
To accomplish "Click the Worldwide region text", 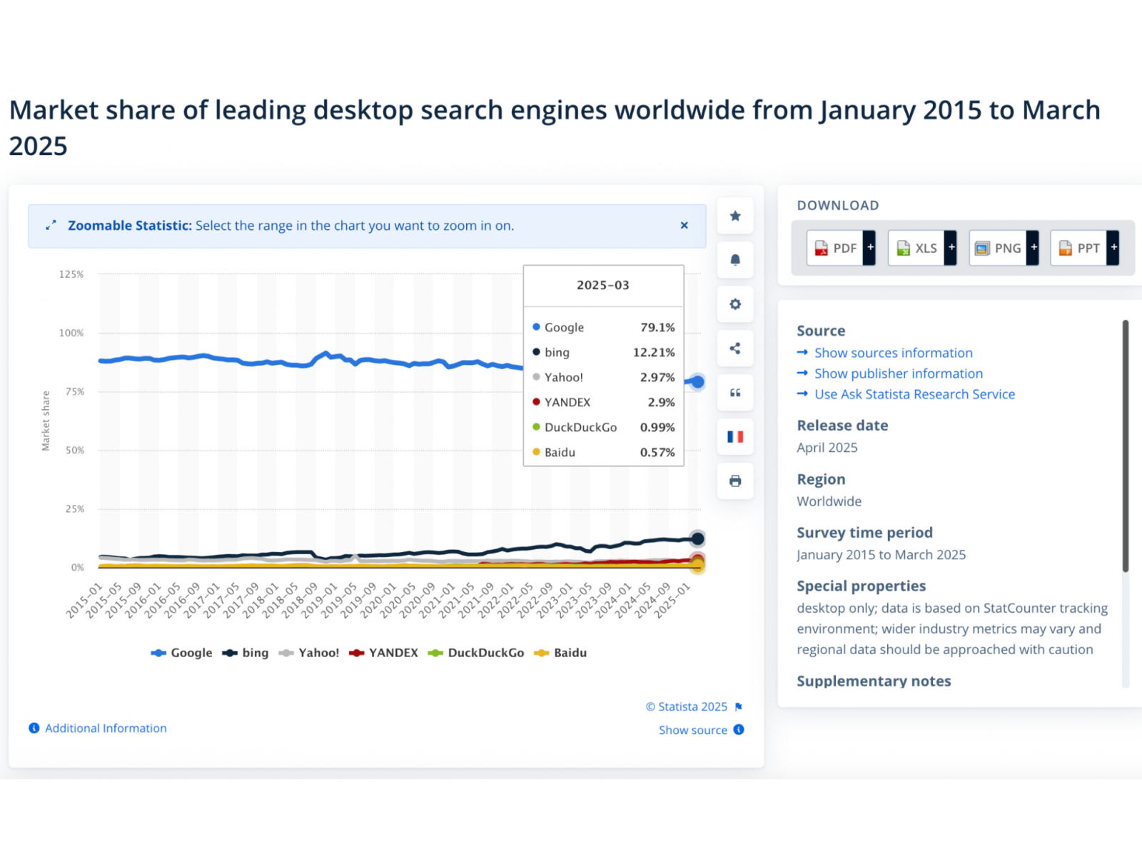I will point(829,501).
